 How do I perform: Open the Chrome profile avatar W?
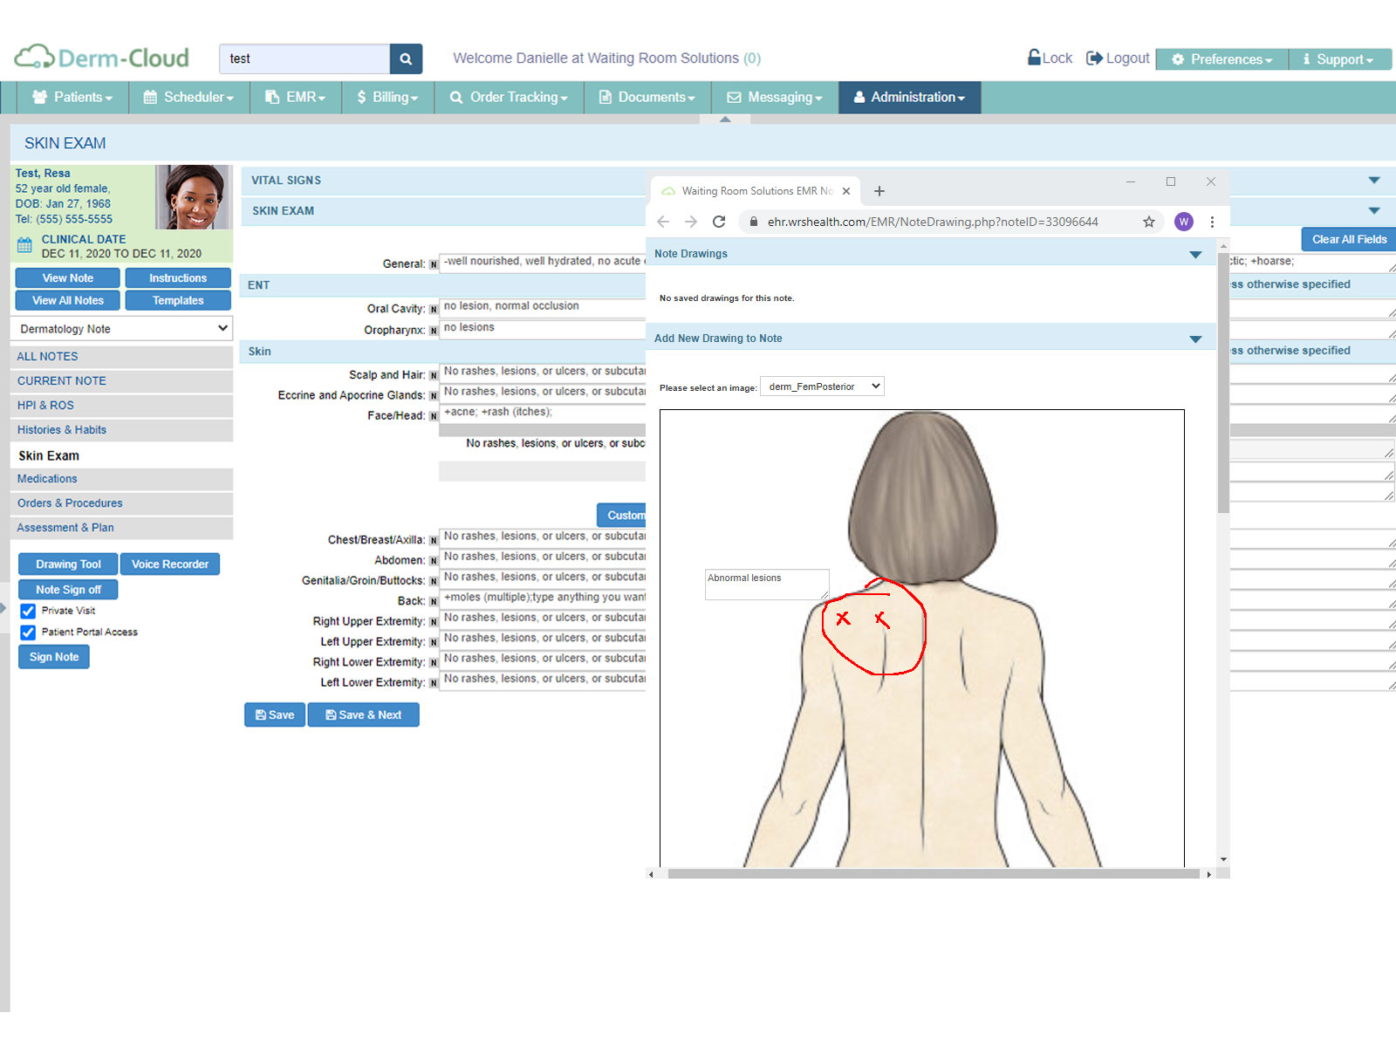pos(1184,222)
